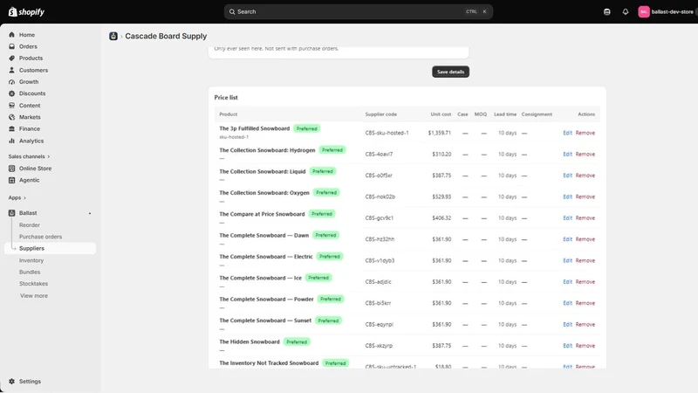Click the Customers person icon
Screen dimensions: 698x393
point(11,70)
